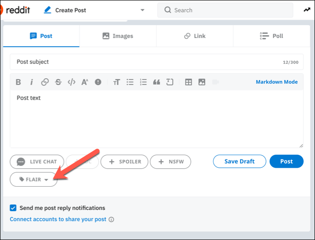Open the Flair dropdown
315x240 pixels.
[33, 179]
